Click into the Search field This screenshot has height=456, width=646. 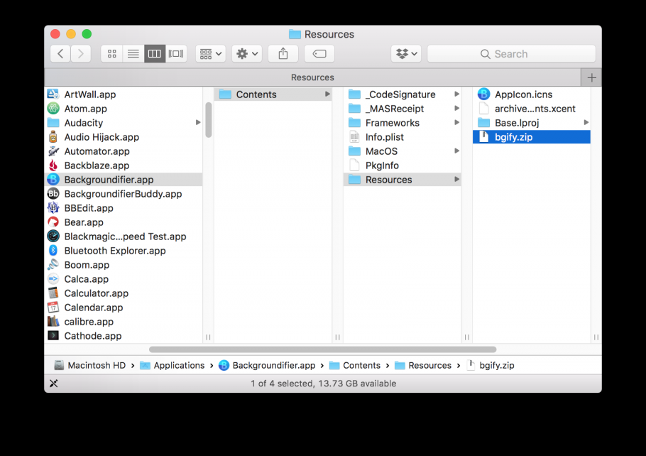511,53
